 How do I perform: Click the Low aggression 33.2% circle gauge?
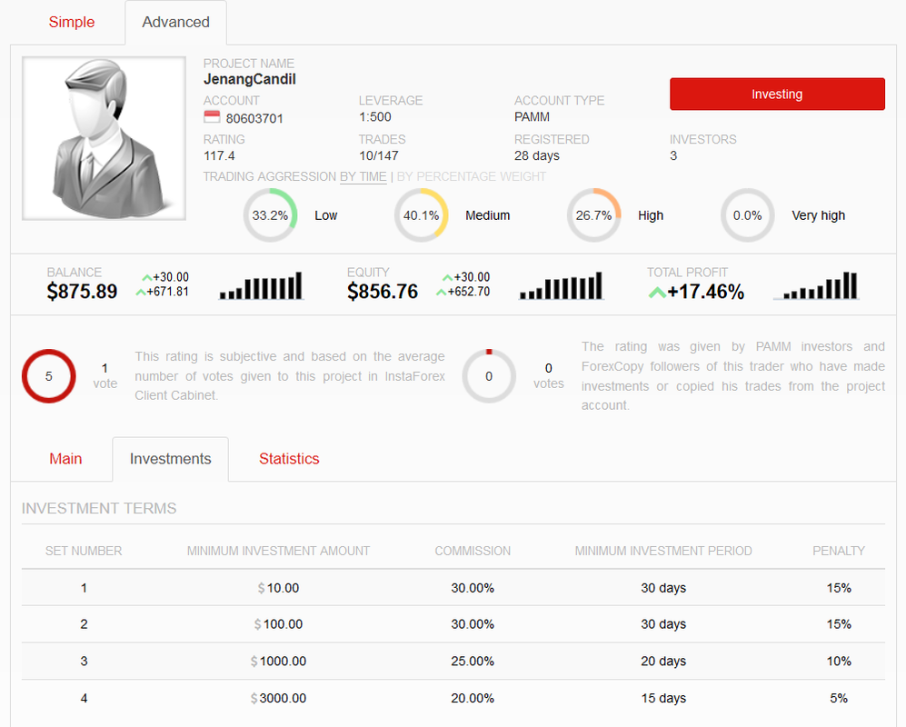(x=270, y=215)
